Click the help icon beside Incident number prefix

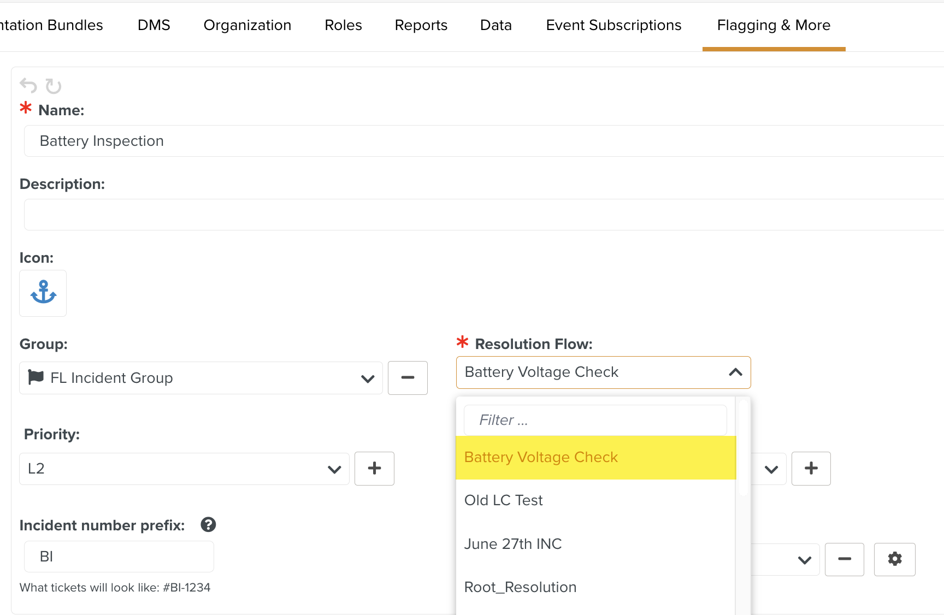click(x=208, y=525)
